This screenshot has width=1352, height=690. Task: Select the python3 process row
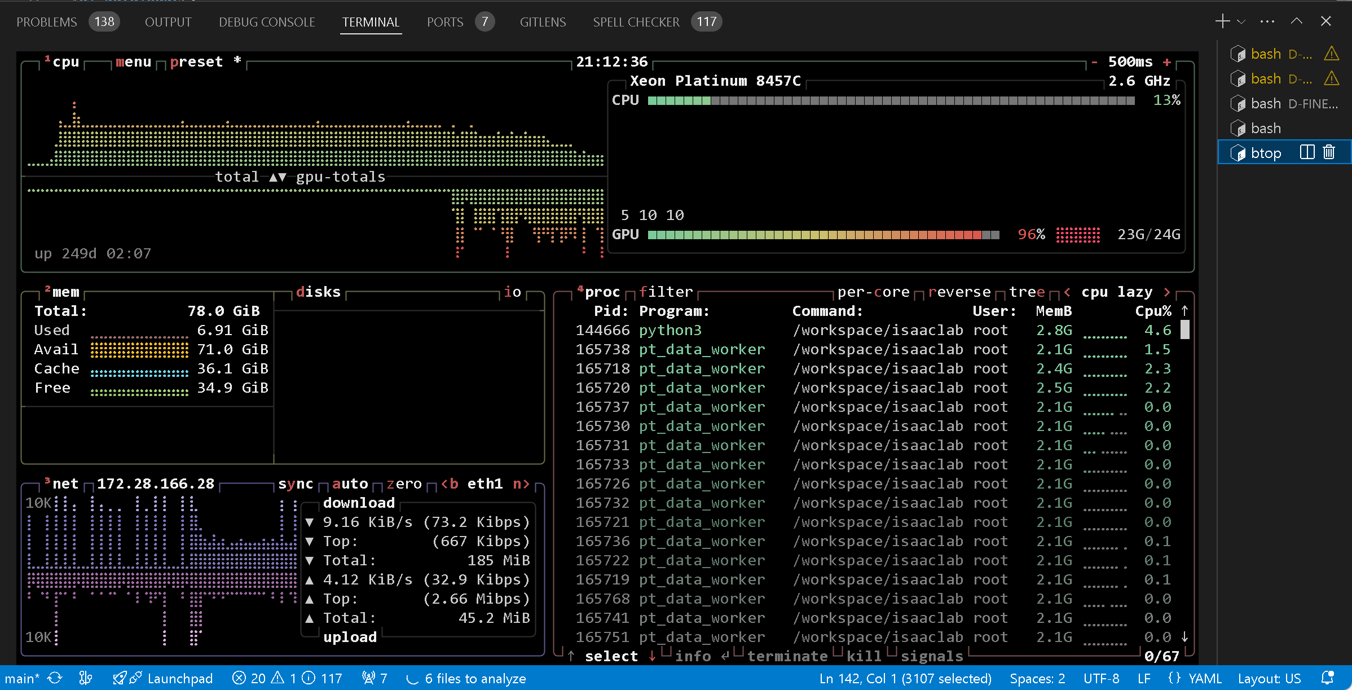670,330
